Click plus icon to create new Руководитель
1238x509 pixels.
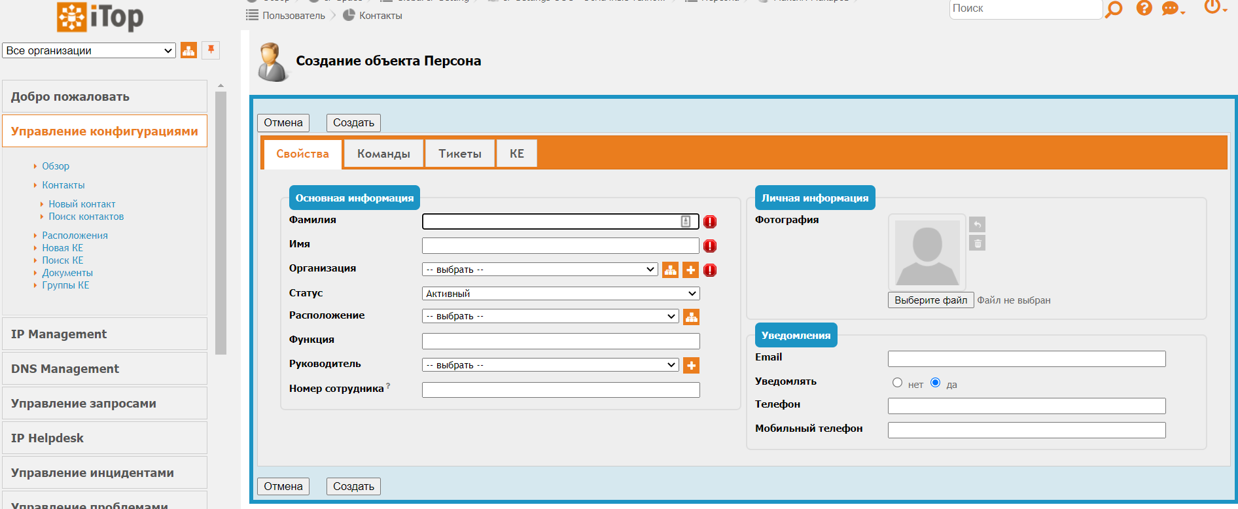pos(691,365)
